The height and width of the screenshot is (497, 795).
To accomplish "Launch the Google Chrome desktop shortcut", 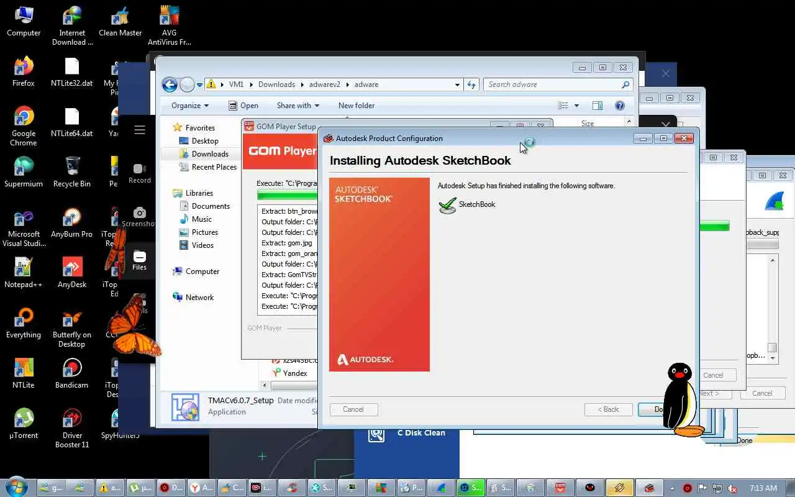I will [x=24, y=127].
